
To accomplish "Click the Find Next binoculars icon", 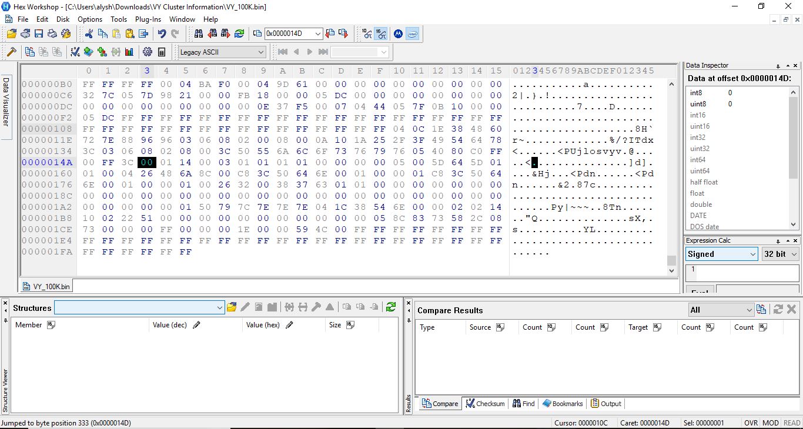I will click(x=226, y=33).
